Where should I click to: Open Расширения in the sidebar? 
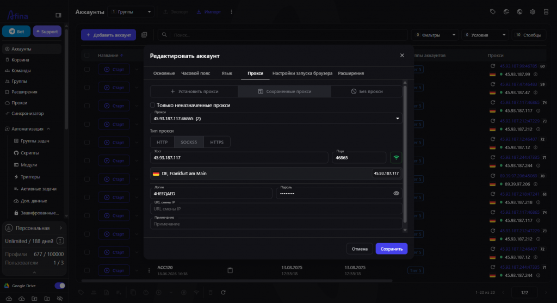24,91
